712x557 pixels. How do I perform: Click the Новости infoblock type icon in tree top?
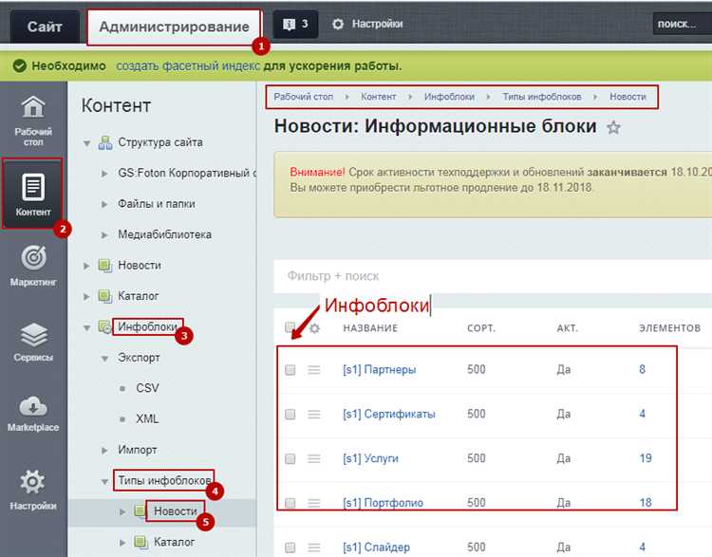(105, 265)
